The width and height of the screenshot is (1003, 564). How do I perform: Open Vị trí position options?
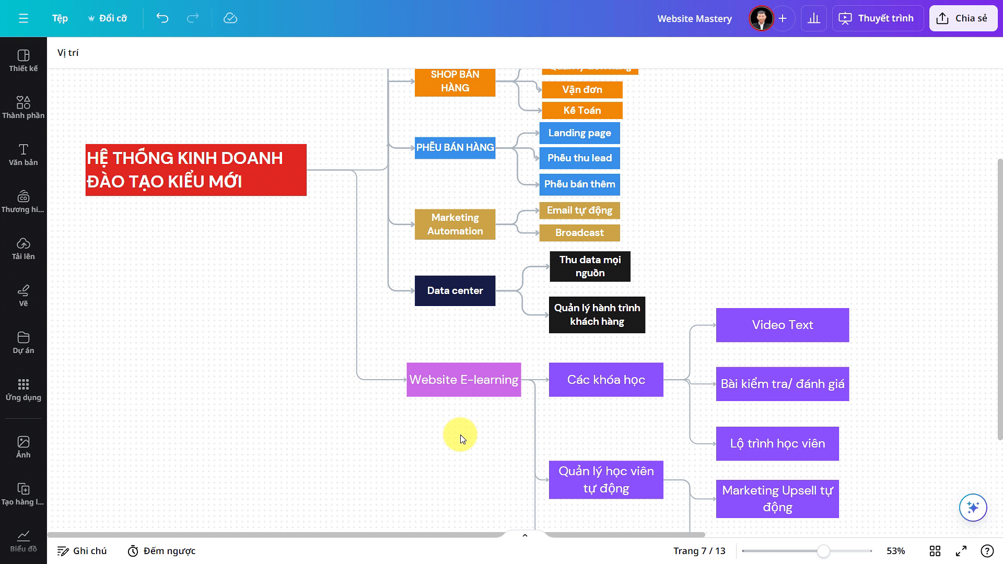[68, 53]
